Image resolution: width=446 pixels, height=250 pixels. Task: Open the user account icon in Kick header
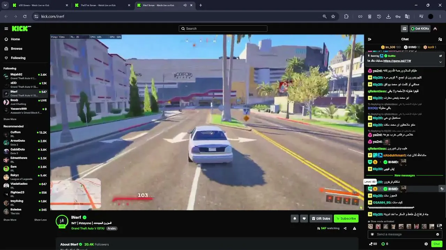pyautogui.click(x=435, y=28)
